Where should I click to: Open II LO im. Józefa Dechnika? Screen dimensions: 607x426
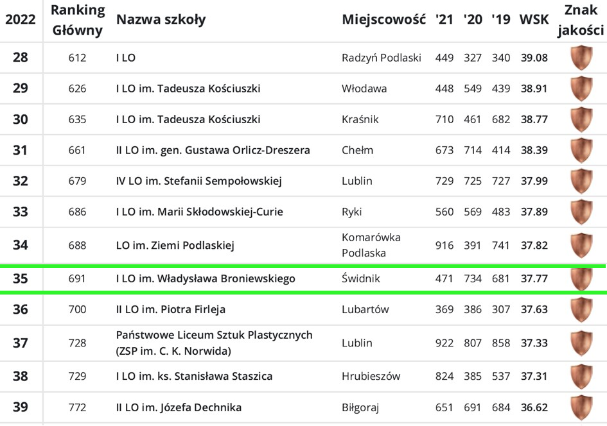[179, 407]
